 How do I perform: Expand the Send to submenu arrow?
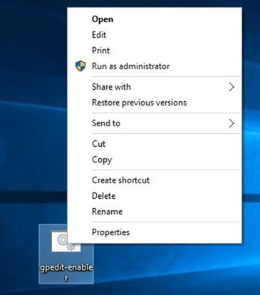232,123
